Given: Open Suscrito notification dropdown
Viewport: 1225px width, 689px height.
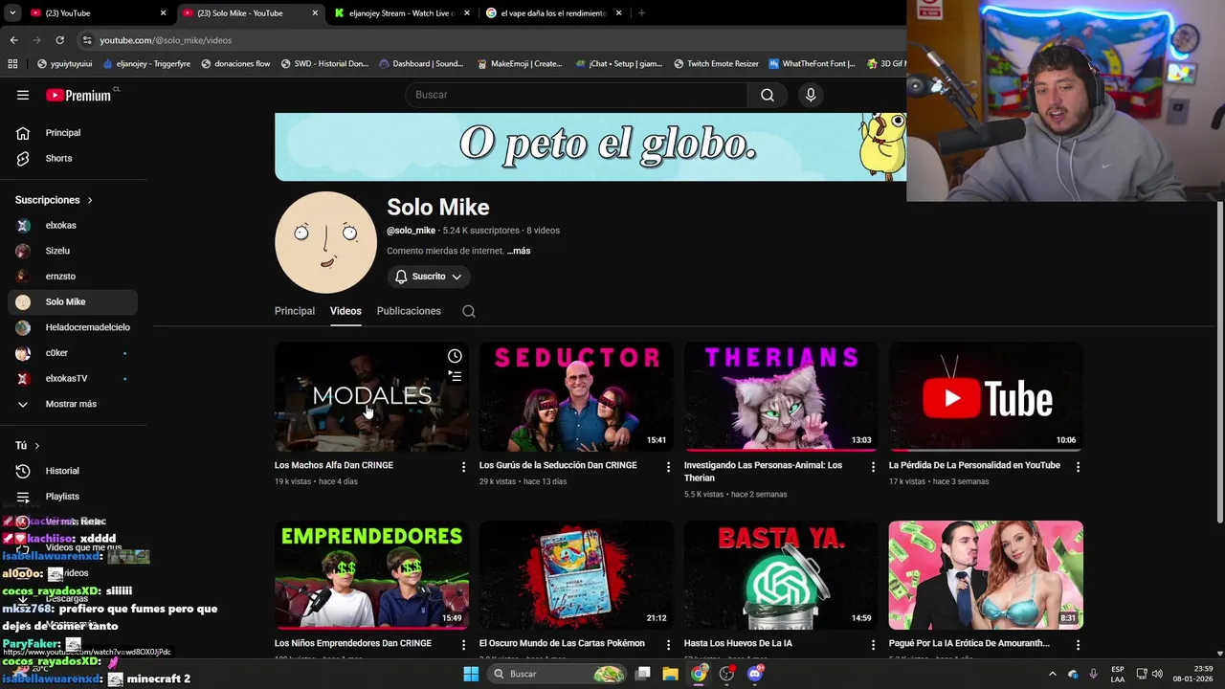Looking at the screenshot, I should [x=429, y=277].
